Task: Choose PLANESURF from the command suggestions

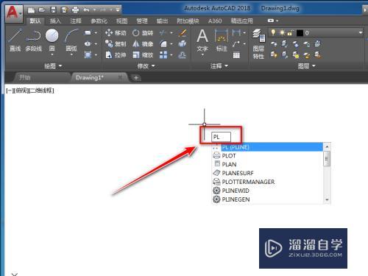Action: pos(268,173)
